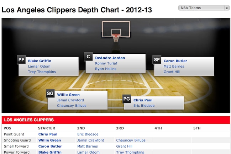Click Lamar Odom in the Power Forward row
Viewport: 231px width, 154px height.
point(88,152)
